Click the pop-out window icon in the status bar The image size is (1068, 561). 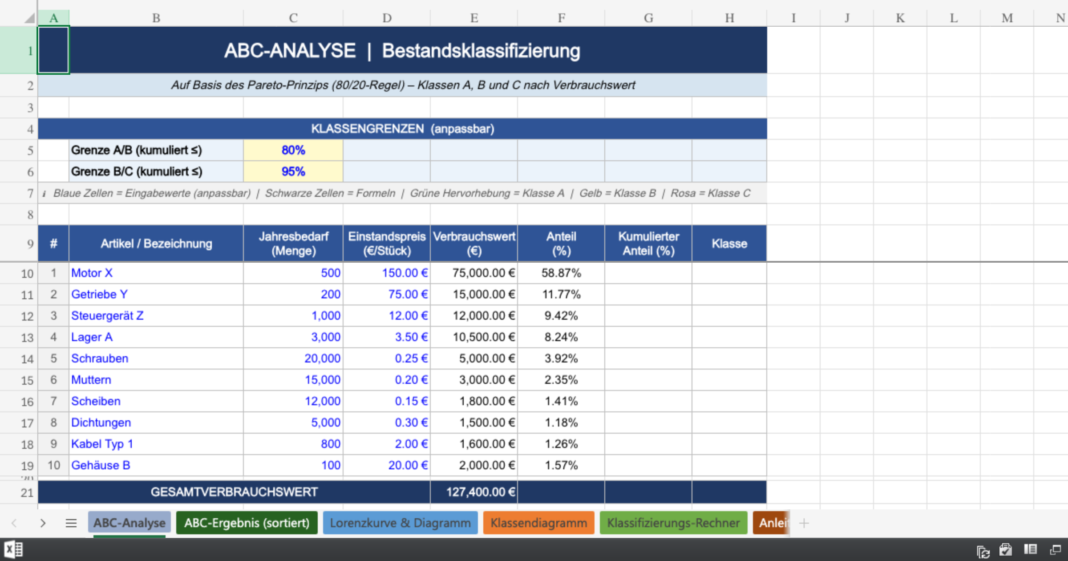[1055, 550]
